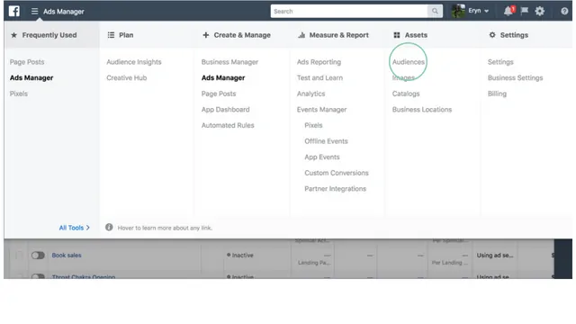Click the Measure & Report heading

coord(334,35)
